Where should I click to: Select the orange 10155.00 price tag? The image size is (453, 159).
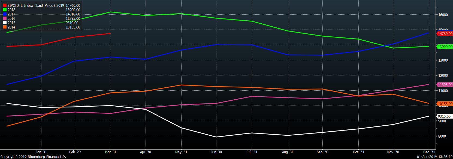(445, 104)
